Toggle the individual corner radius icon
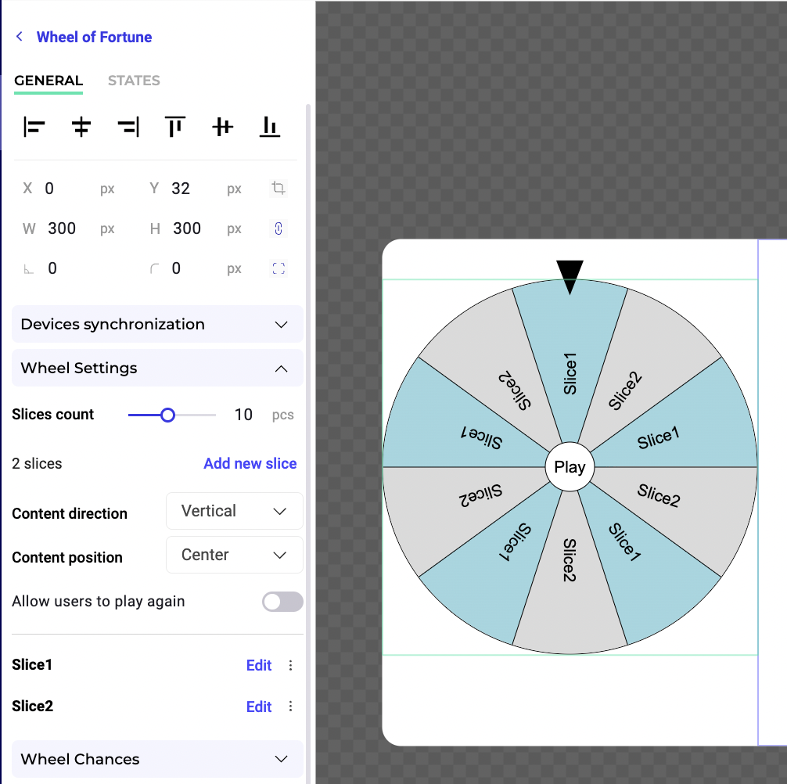Image resolution: width=787 pixels, height=784 pixels. 278,268
